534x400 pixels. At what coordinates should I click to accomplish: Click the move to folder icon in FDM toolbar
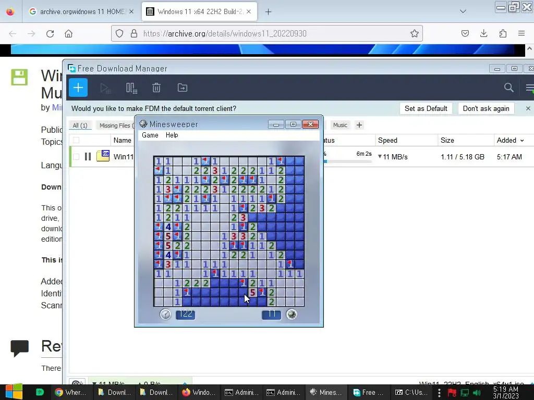pyautogui.click(x=183, y=87)
